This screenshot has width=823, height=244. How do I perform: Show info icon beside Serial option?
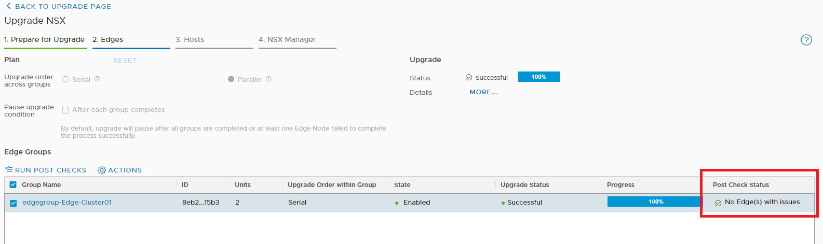point(97,79)
